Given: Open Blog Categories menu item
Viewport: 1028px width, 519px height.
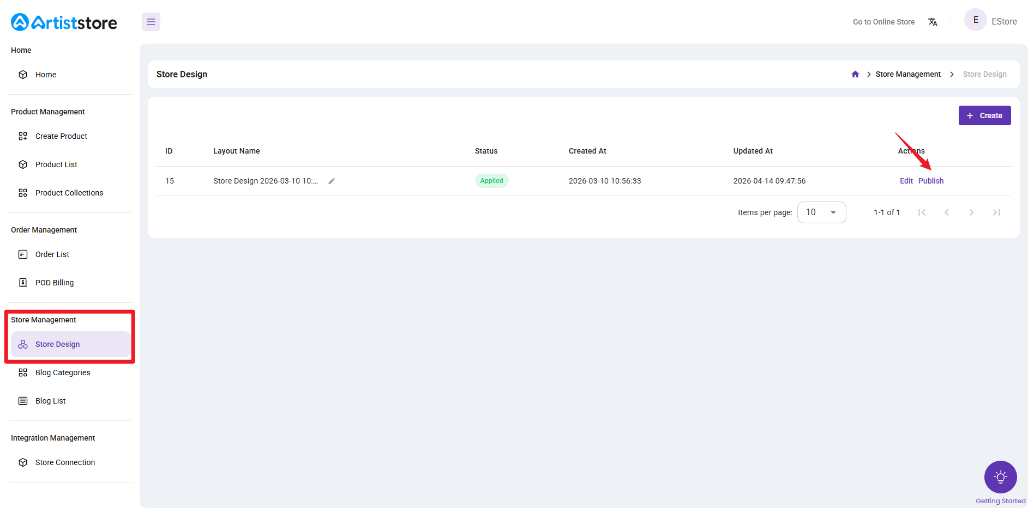Looking at the screenshot, I should (71, 373).
